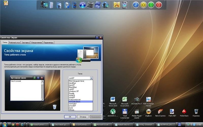This screenshot has width=203, height=127.
Task: Open ACDSee Pro 7 desktop icon
Action: coord(137,101)
